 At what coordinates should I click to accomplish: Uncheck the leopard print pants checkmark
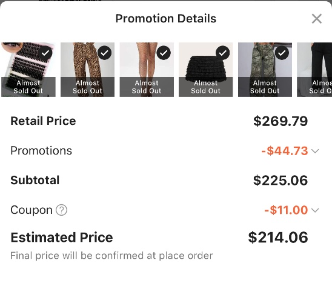(104, 53)
